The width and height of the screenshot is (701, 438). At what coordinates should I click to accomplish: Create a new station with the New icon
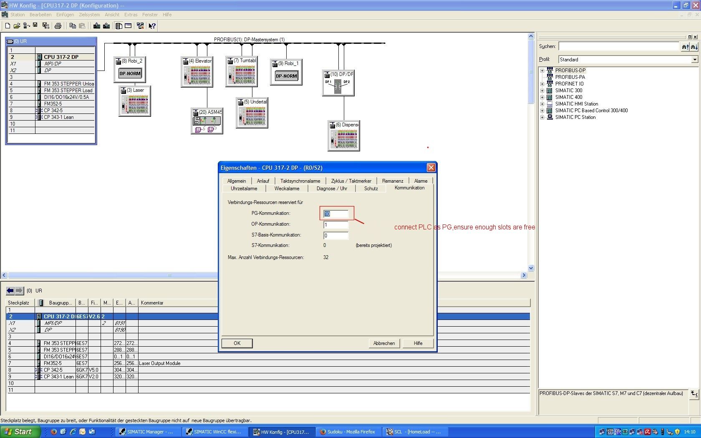click(8, 26)
